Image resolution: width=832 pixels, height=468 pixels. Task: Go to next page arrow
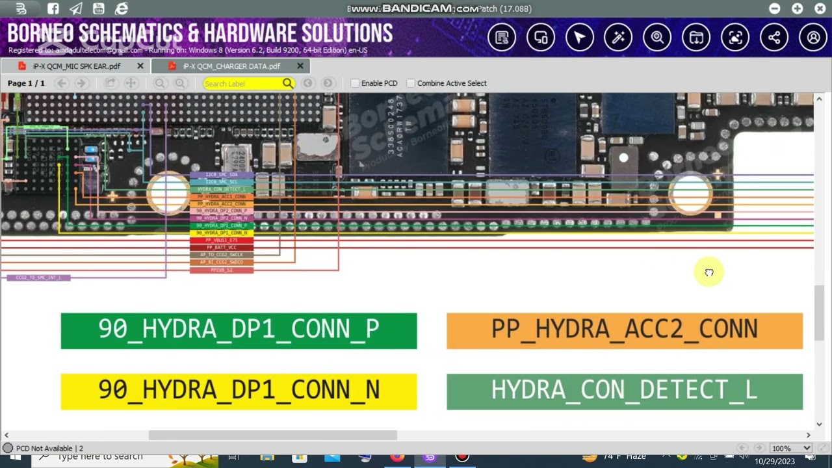pos(81,83)
